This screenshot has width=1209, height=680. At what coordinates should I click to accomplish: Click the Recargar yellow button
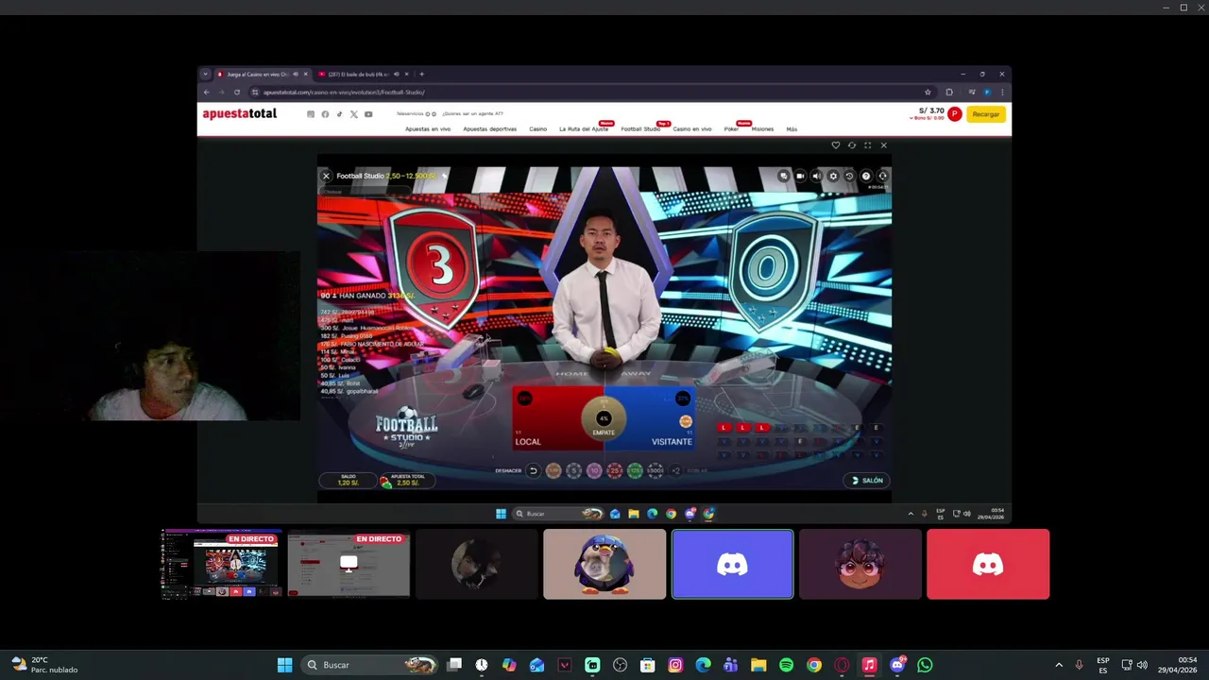click(986, 114)
